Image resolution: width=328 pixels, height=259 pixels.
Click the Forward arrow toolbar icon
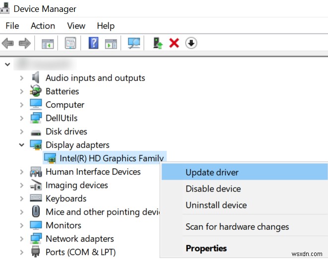click(25, 43)
